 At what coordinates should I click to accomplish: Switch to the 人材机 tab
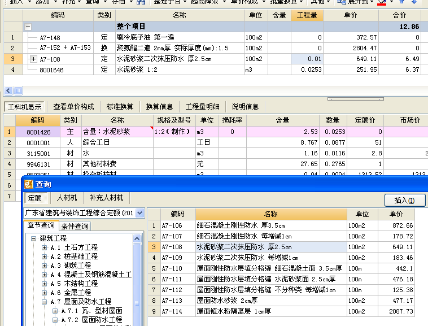[67, 198]
